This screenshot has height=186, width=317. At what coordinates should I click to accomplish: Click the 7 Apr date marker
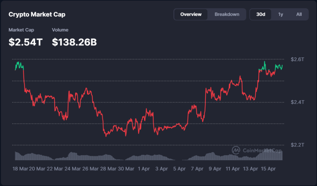[x=197, y=169]
